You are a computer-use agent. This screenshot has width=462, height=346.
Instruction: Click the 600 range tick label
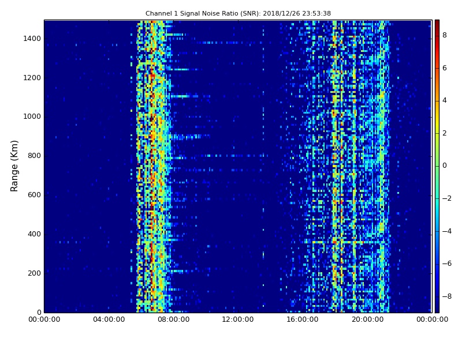tap(34, 195)
